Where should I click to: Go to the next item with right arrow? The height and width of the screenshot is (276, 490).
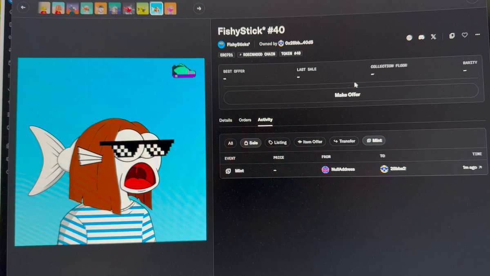199,8
